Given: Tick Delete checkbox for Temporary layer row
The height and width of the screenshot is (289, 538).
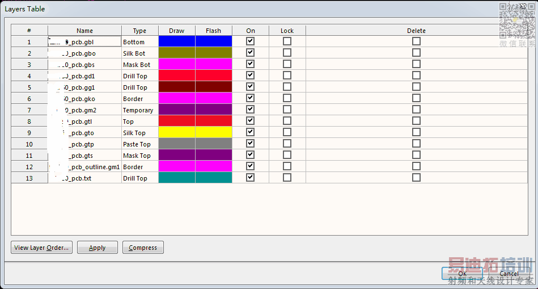Looking at the screenshot, I should [x=416, y=109].
